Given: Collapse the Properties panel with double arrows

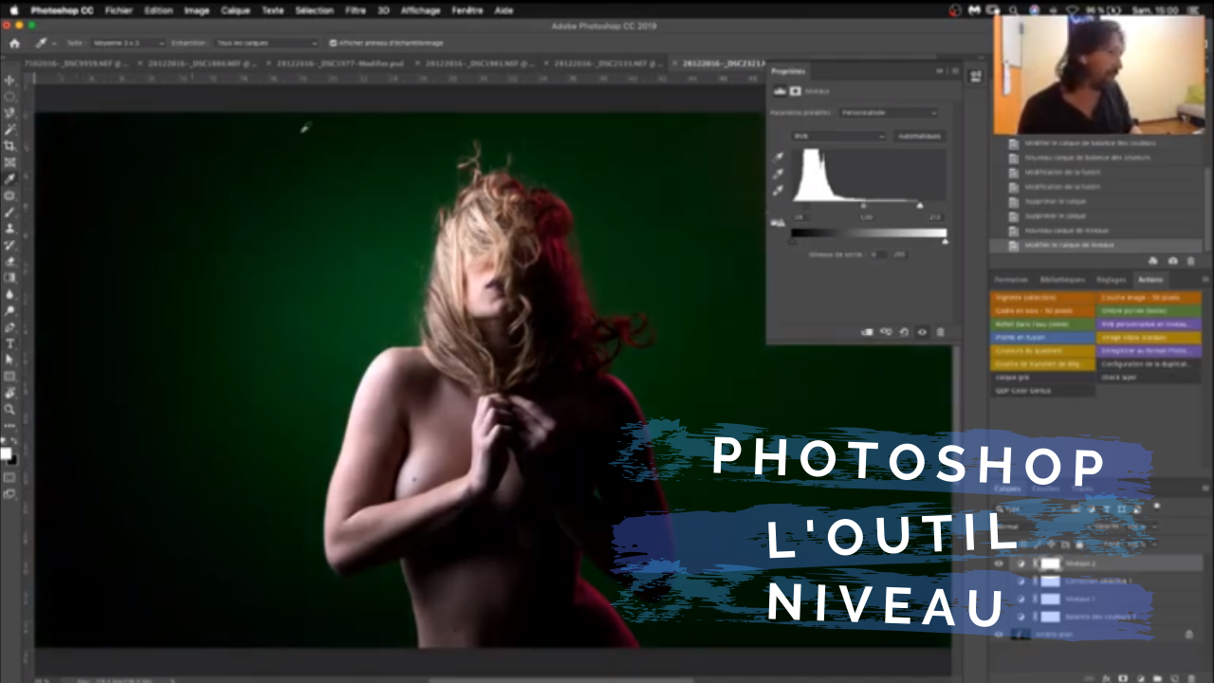Looking at the screenshot, I should pos(940,71).
